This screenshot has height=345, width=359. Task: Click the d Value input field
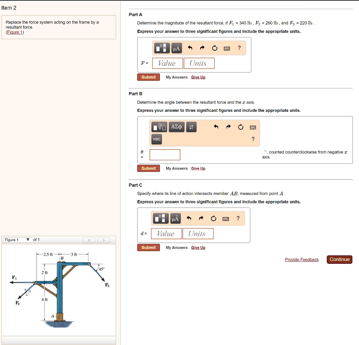(167, 234)
